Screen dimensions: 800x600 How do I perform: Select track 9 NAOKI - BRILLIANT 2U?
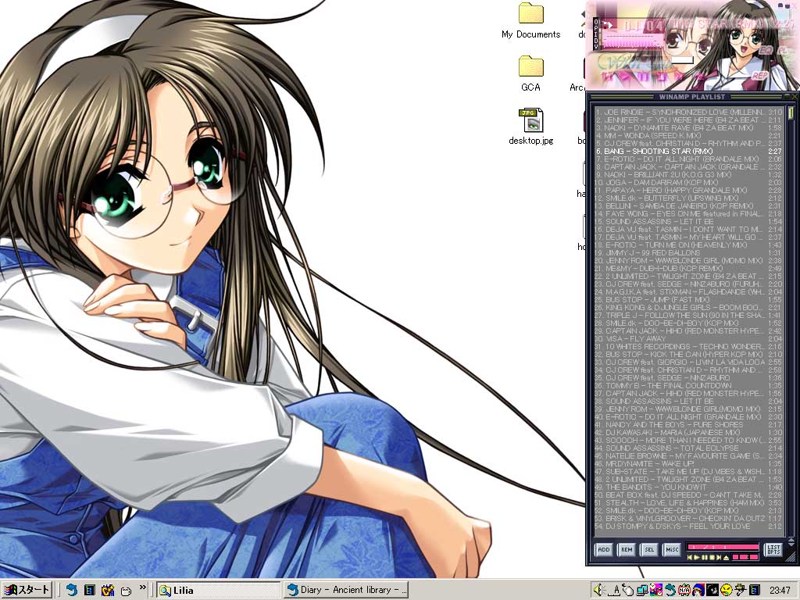689,174
